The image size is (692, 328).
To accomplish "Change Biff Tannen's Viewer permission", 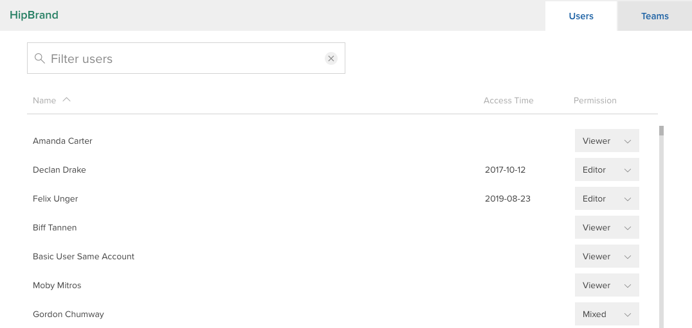I will 607,228.
